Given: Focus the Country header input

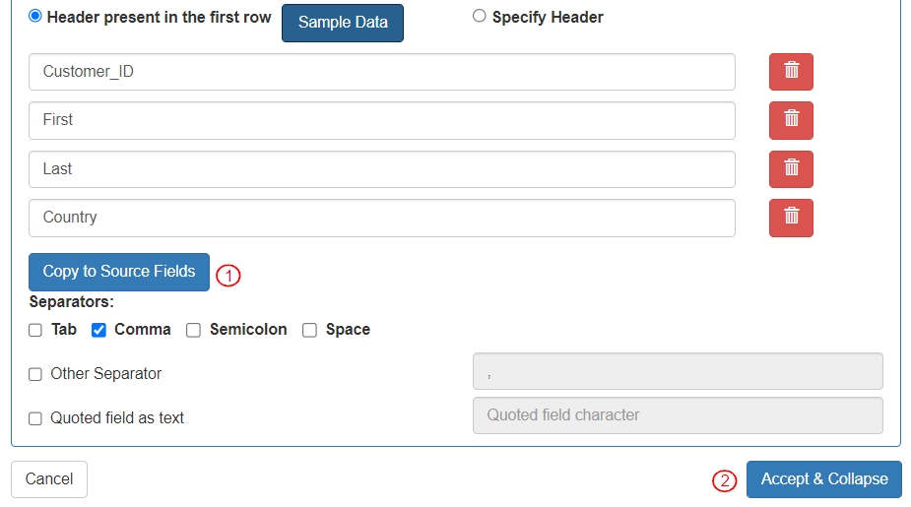Looking at the screenshot, I should tap(381, 218).
